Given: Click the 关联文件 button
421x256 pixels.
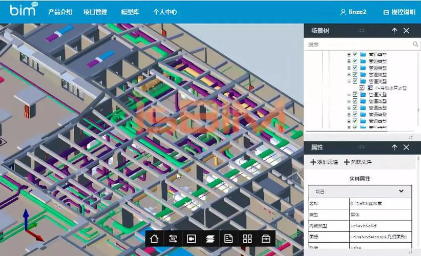Looking at the screenshot, I should (358, 162).
